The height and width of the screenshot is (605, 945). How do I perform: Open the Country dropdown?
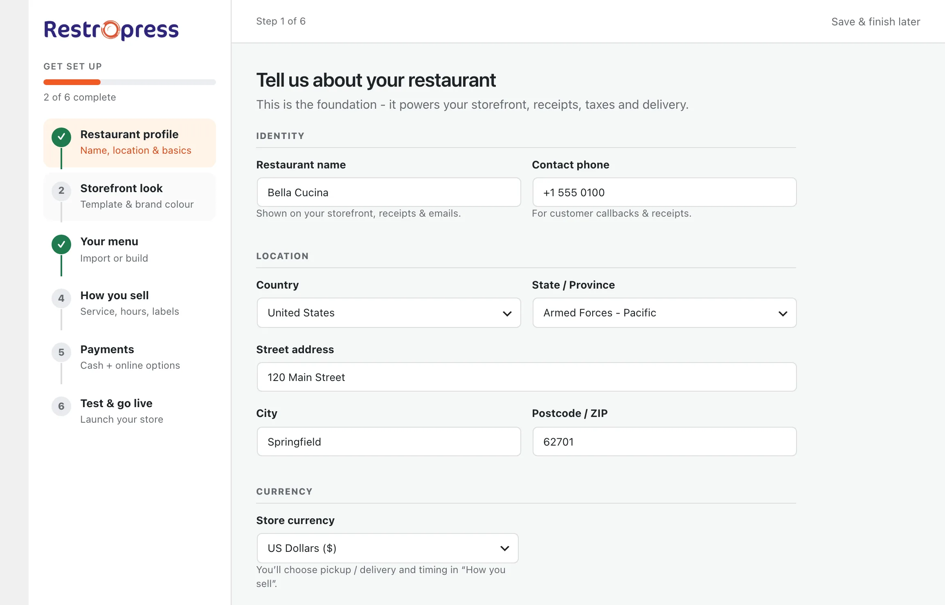point(389,313)
